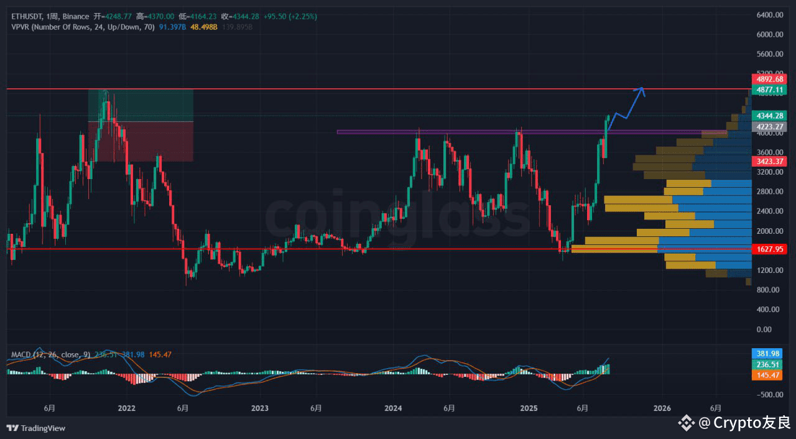Viewport: 796px width, 439px height.
Task: Click the 1200.00 price axis label
Action: click(770, 270)
